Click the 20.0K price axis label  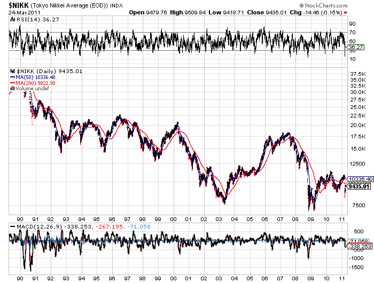pos(358,125)
